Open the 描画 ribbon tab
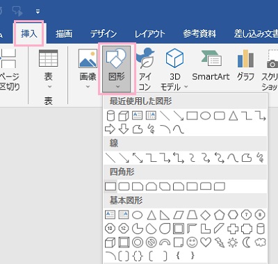 coord(64,34)
